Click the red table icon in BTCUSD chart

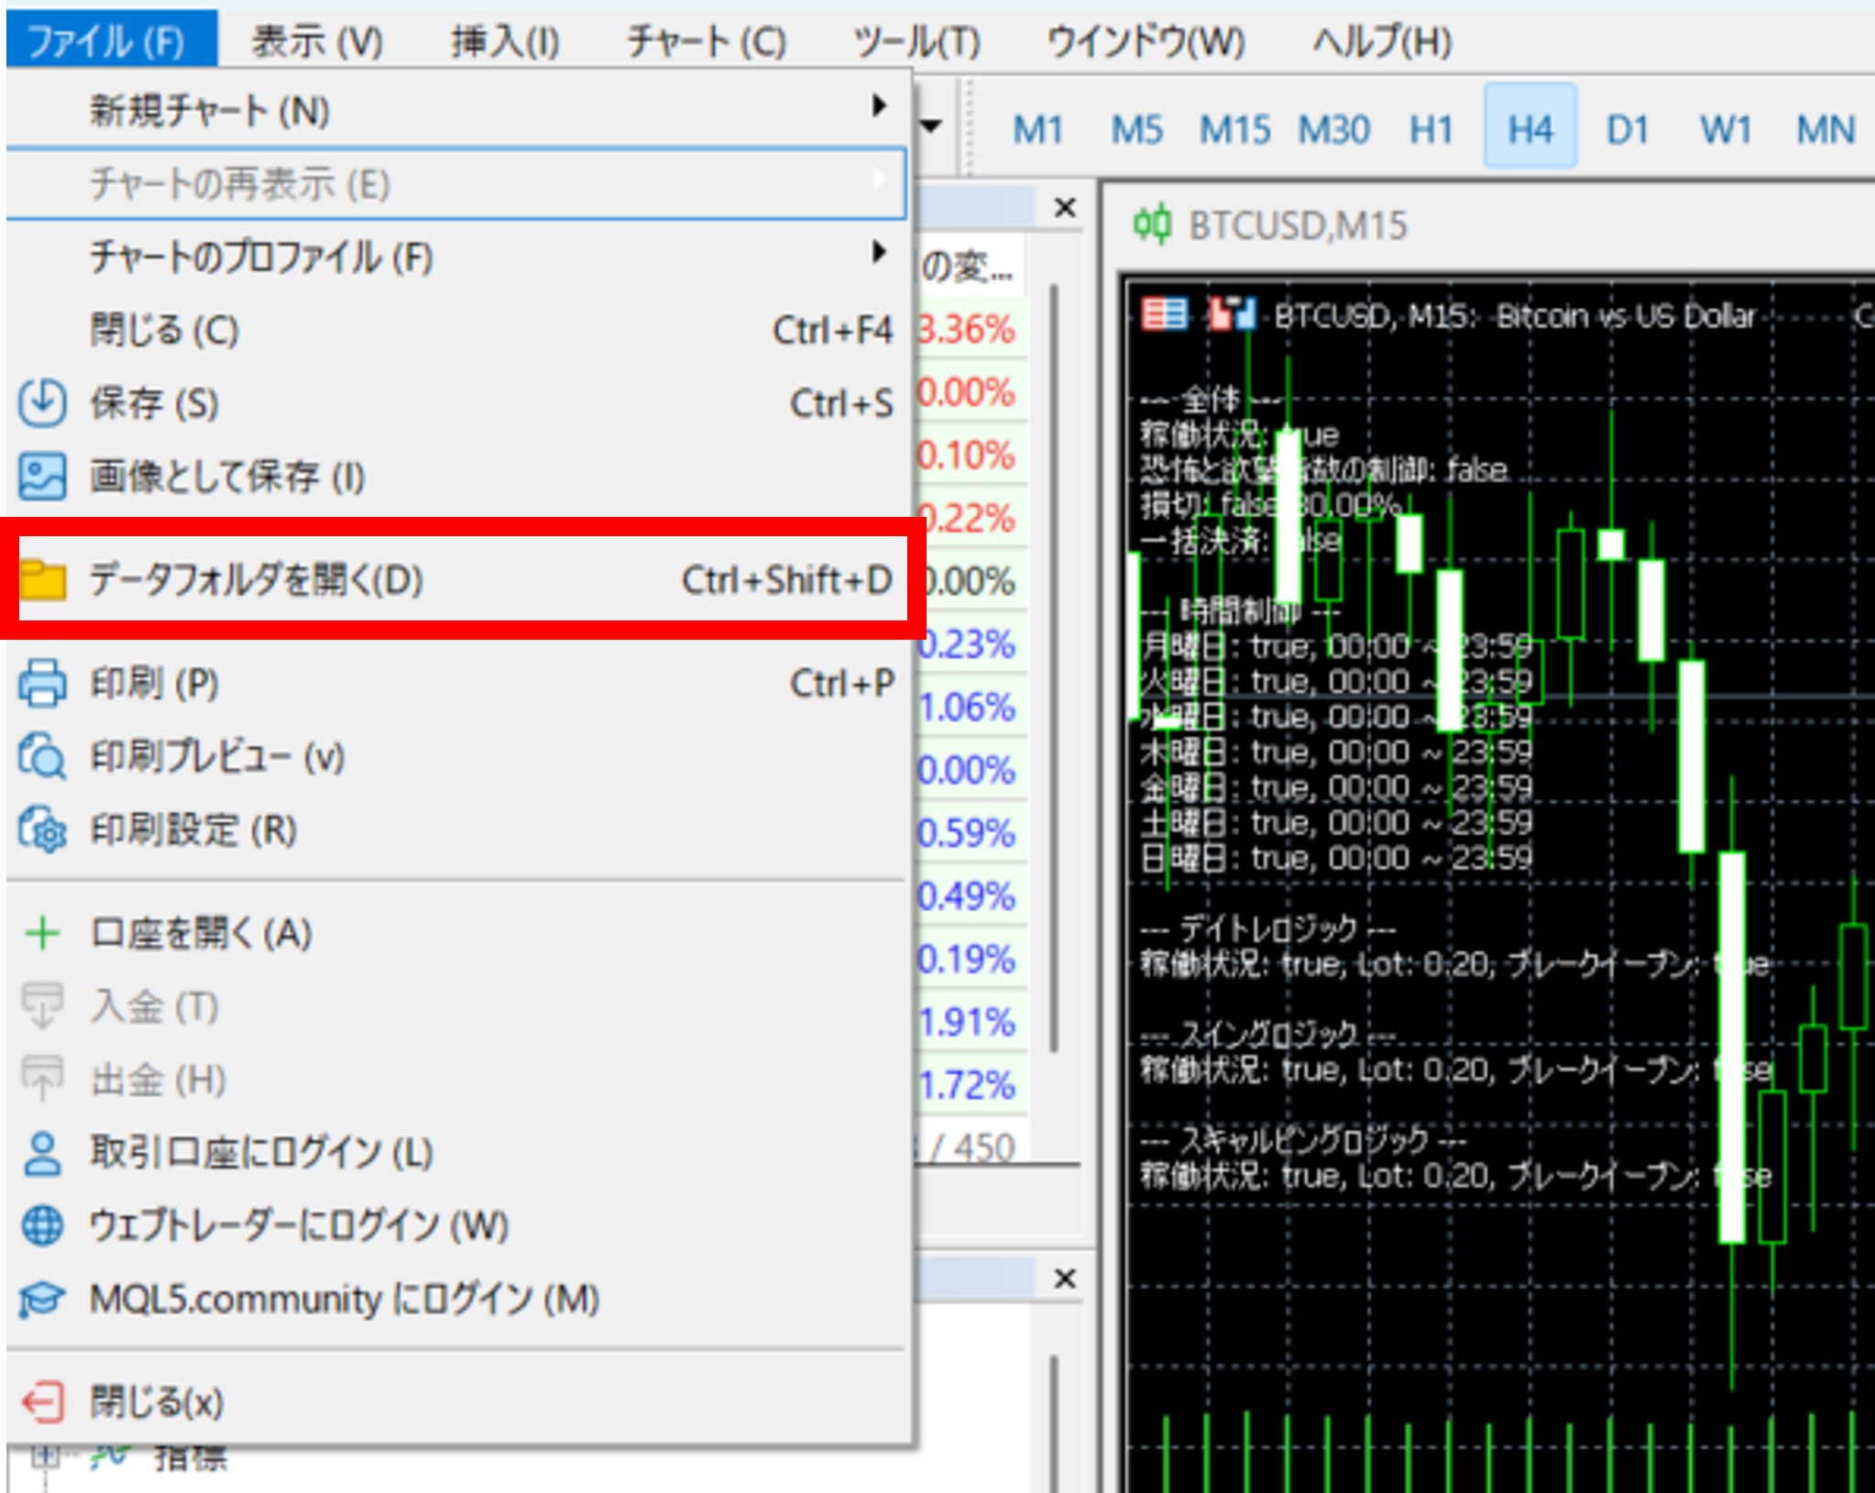coord(1164,314)
